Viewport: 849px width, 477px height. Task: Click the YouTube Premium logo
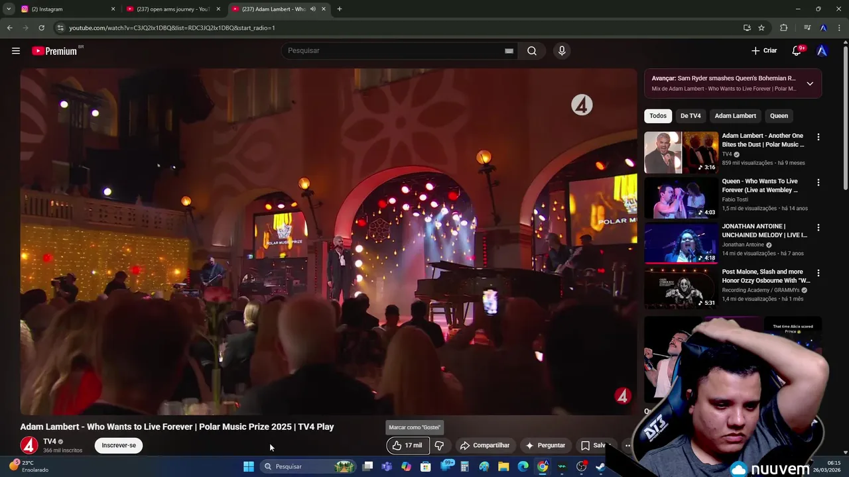55,51
